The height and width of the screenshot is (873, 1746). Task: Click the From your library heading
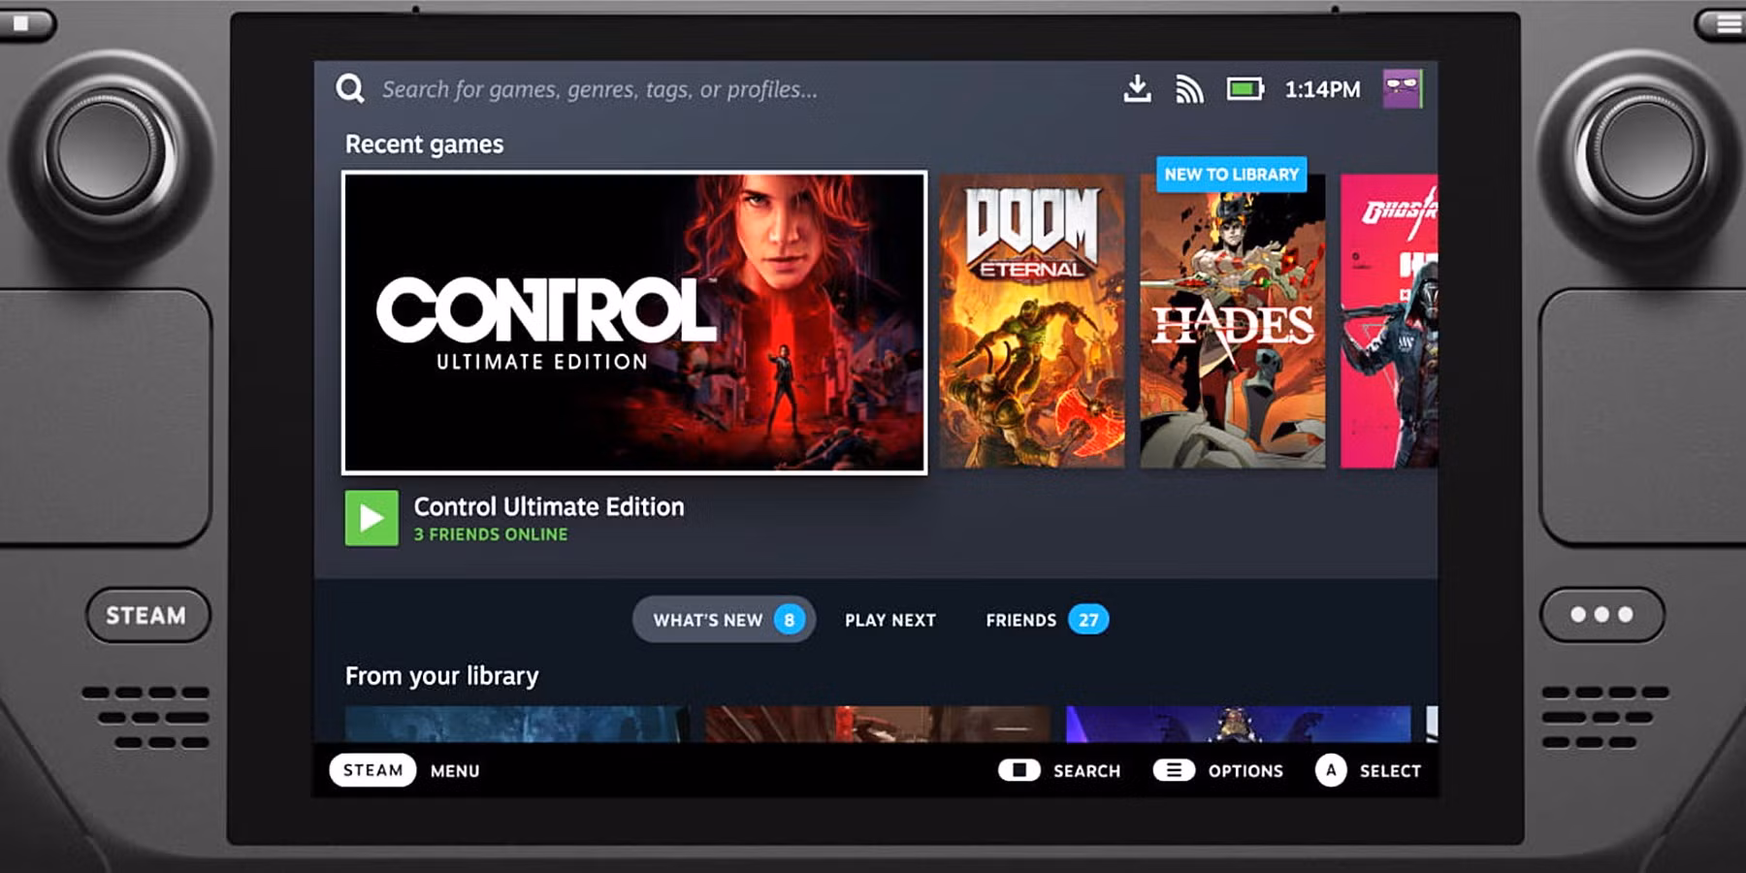(x=441, y=676)
